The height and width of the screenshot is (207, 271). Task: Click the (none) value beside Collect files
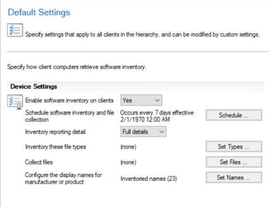click(128, 162)
